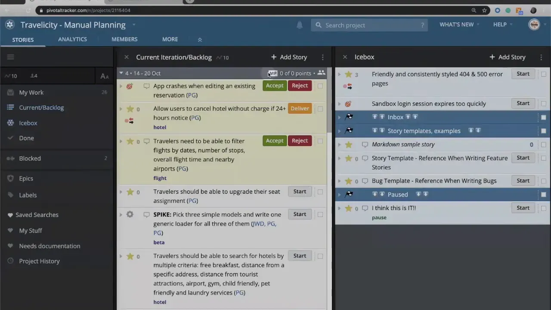Open the Labels panel
The height and width of the screenshot is (310, 551).
pos(28,195)
